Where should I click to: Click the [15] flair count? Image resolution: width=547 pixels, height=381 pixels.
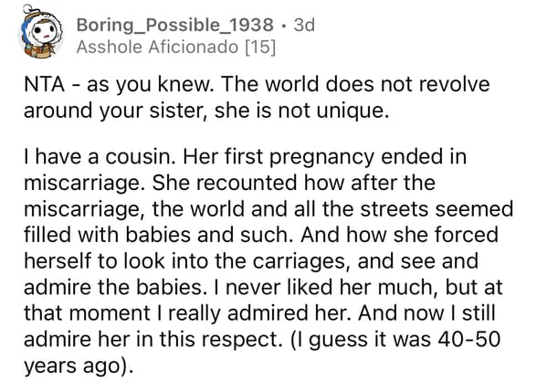tap(260, 48)
